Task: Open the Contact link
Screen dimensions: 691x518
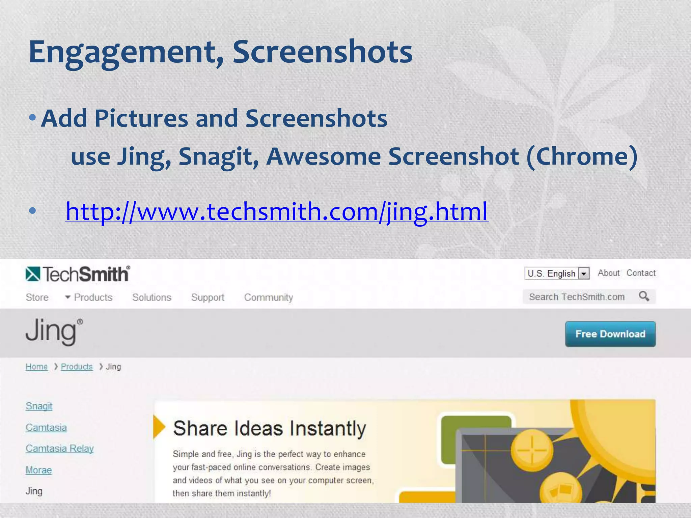Action: pos(641,273)
